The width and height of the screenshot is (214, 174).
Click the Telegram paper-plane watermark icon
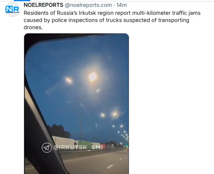point(47,148)
